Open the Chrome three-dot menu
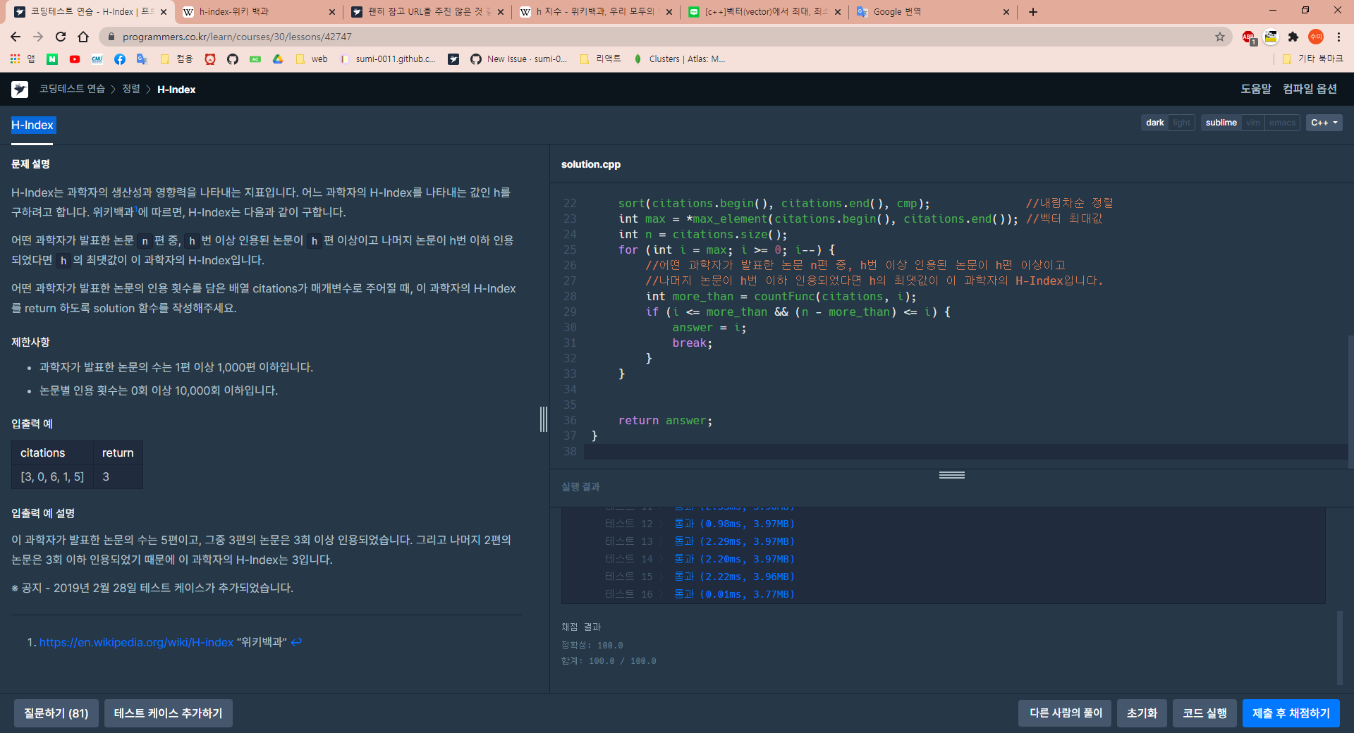This screenshot has height=733, width=1354. (x=1338, y=37)
